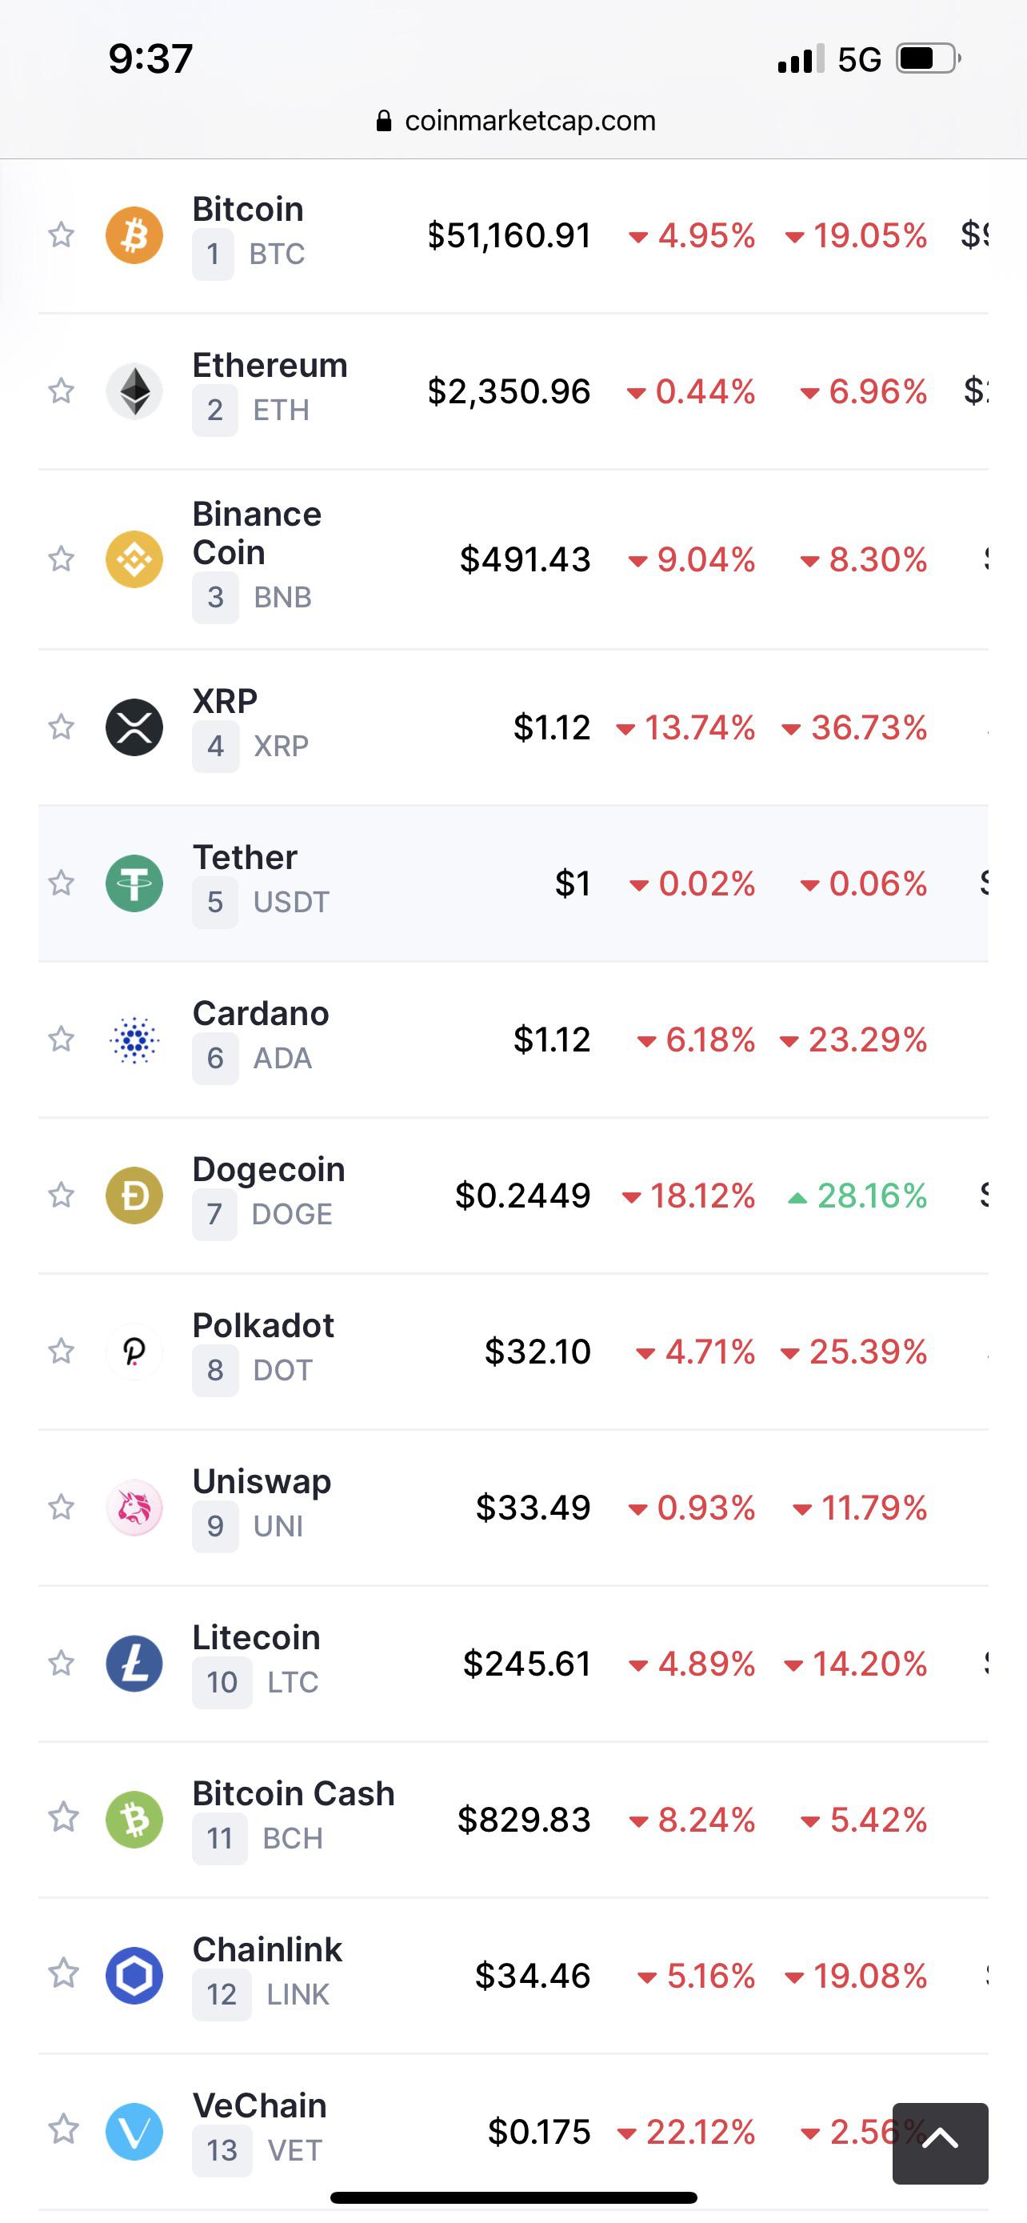Click the Bitcoin orange logo icon
Viewport: 1027px width, 2223px height.
coord(134,234)
